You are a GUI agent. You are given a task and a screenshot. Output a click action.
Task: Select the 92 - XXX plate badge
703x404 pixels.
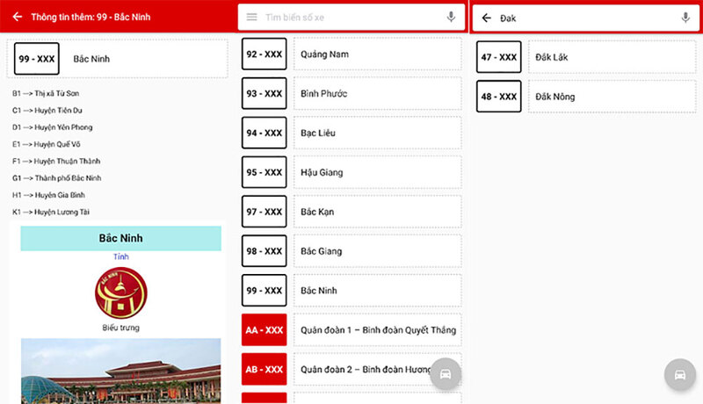click(x=265, y=54)
